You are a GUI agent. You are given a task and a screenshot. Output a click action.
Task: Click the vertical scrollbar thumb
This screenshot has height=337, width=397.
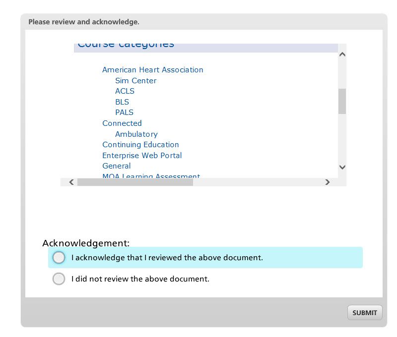click(342, 101)
